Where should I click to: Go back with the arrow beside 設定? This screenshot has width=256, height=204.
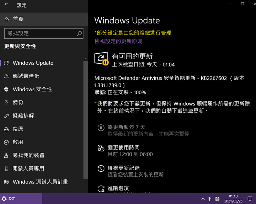[6, 4]
